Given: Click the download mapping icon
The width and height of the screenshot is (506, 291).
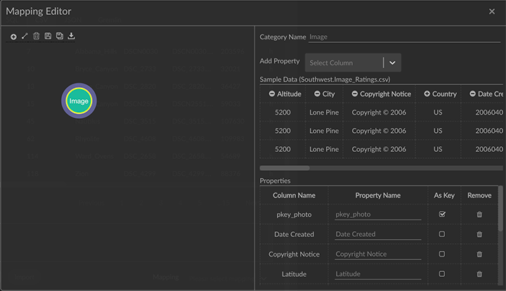Looking at the screenshot, I should [x=71, y=36].
